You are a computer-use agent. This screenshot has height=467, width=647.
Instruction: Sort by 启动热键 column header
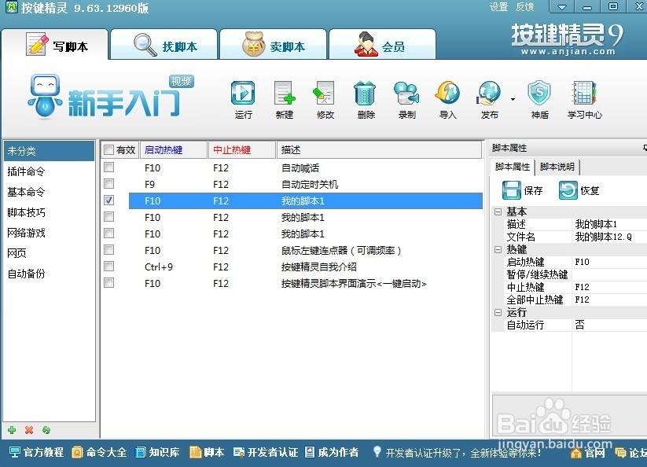[x=174, y=149]
